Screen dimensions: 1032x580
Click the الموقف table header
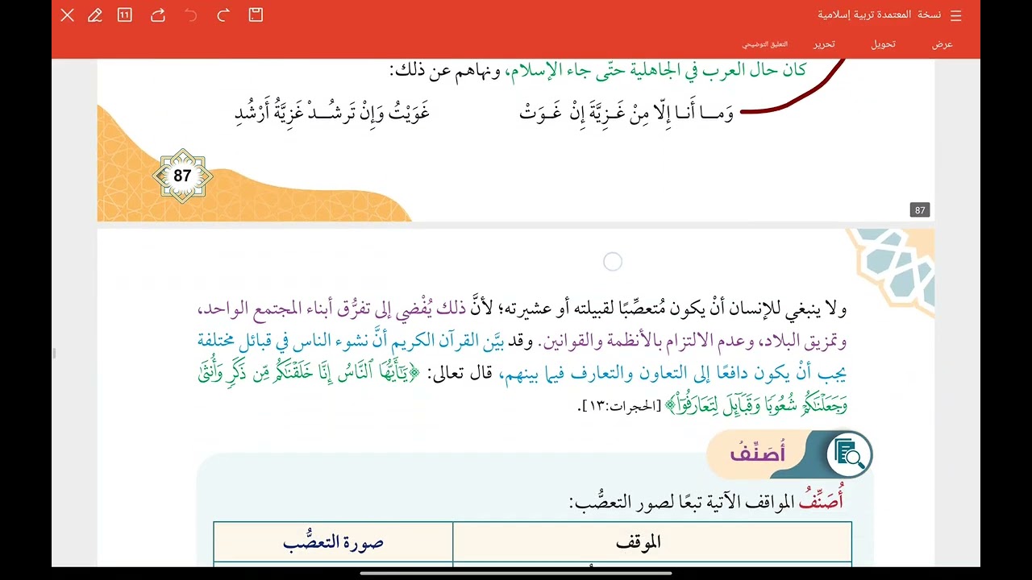[639, 542]
